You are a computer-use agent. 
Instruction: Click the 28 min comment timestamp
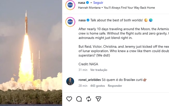click(x=83, y=86)
